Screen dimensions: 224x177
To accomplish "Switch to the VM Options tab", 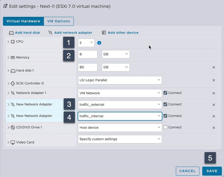I will [59, 21].
